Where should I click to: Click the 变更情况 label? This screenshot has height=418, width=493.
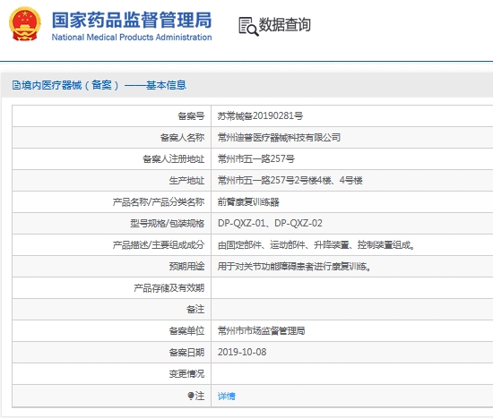click(x=186, y=373)
